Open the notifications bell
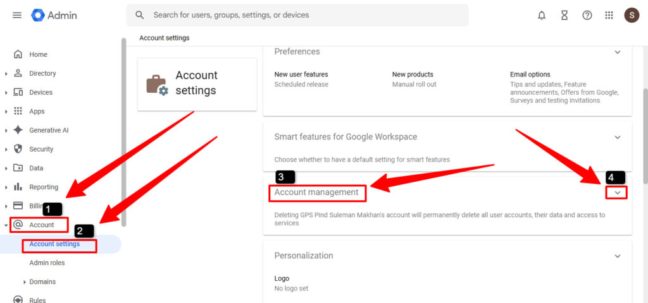 tap(542, 15)
